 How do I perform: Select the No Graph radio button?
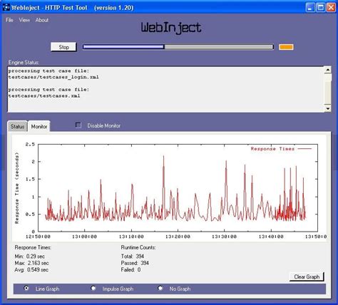tap(160, 289)
